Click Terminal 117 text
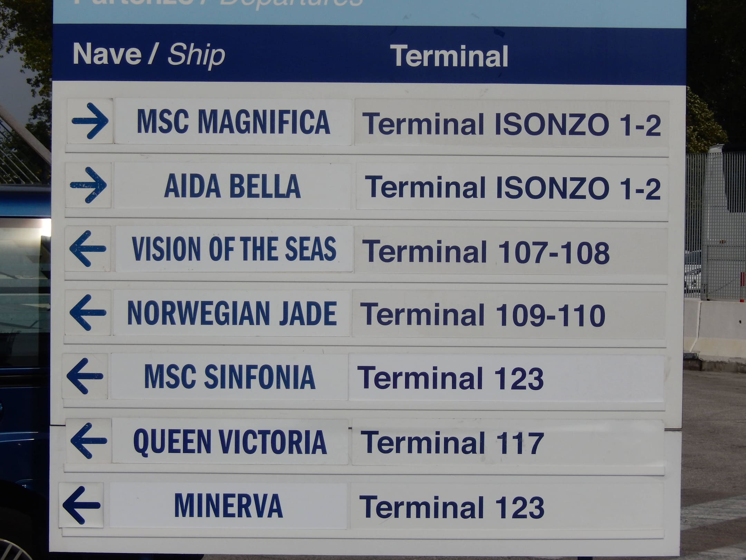The height and width of the screenshot is (560, 746). coord(452,444)
